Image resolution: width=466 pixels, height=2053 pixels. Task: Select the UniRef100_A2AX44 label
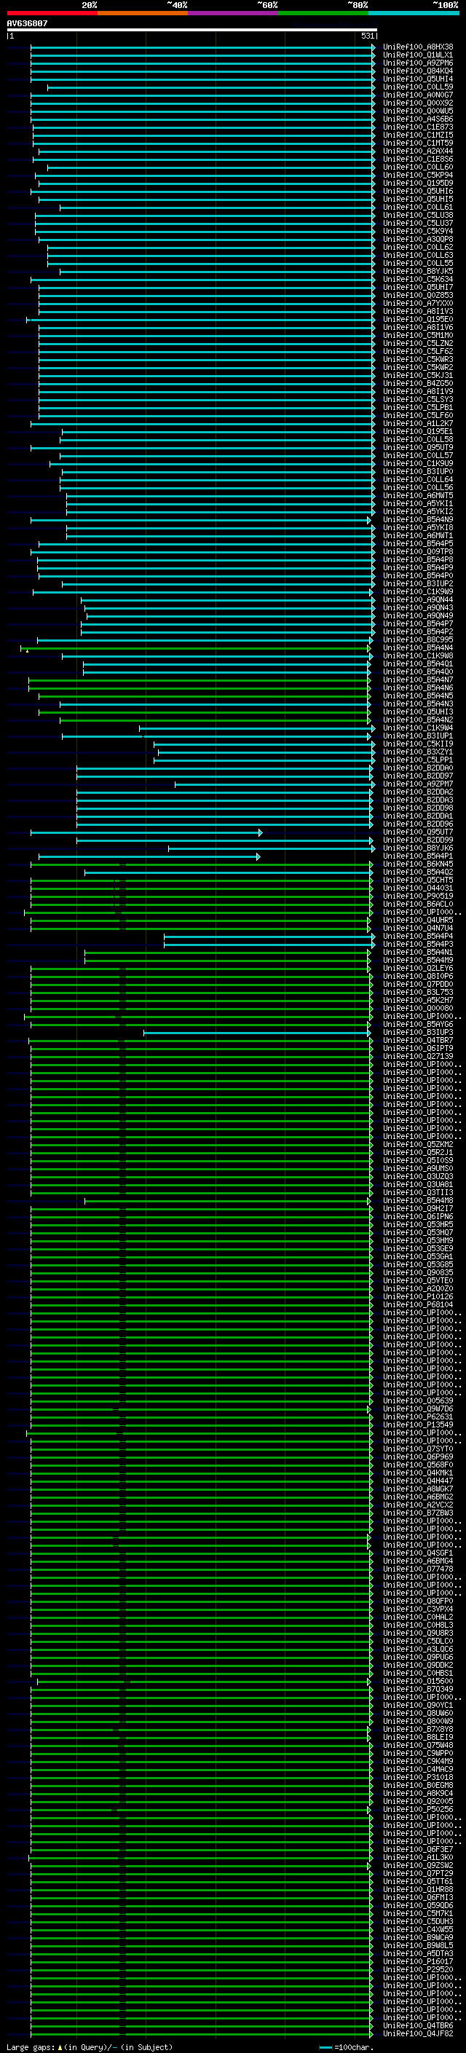coord(418,151)
